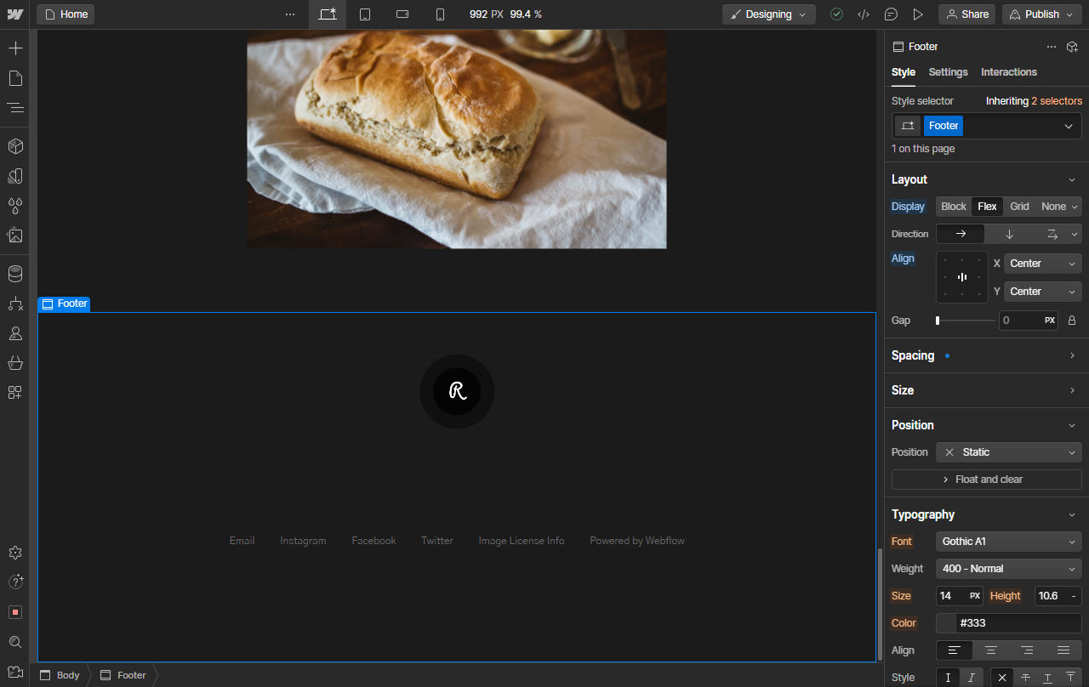The width and height of the screenshot is (1089, 687).
Task: Switch to mobile portrait breakpoint
Action: click(440, 14)
